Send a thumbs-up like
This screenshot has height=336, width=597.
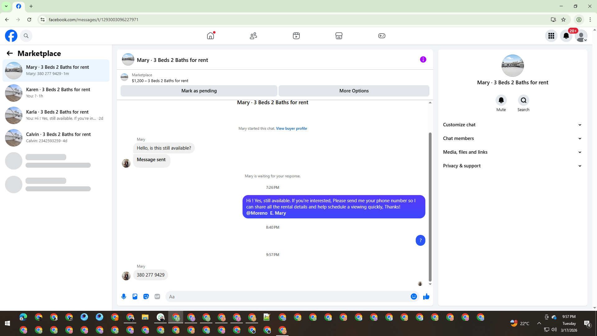(x=426, y=296)
